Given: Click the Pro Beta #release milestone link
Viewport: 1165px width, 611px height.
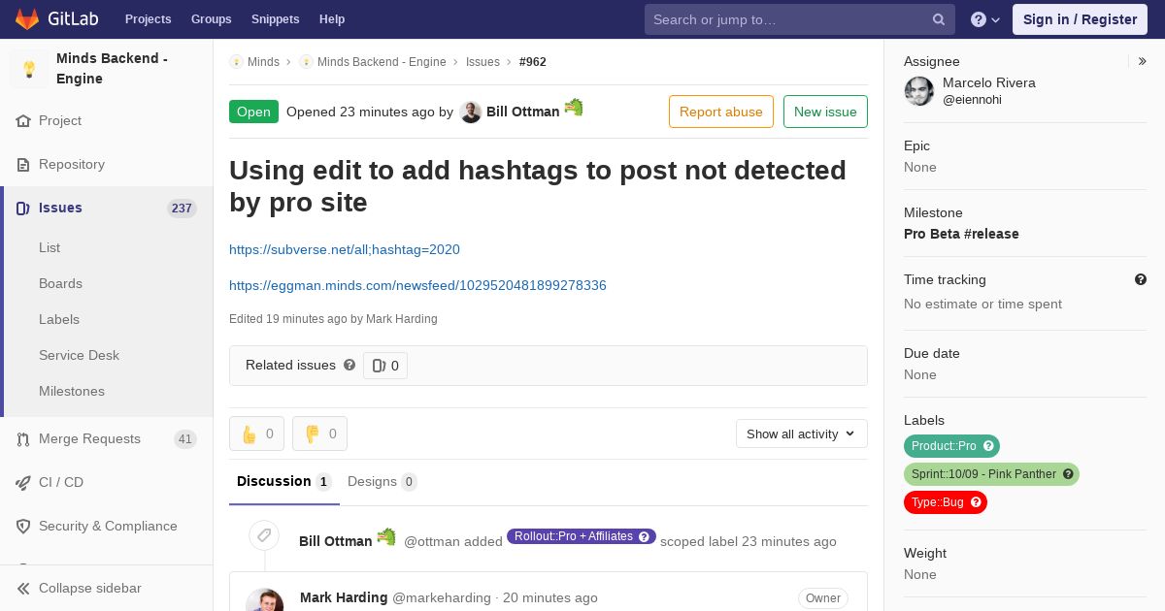Looking at the screenshot, I should pos(961,234).
